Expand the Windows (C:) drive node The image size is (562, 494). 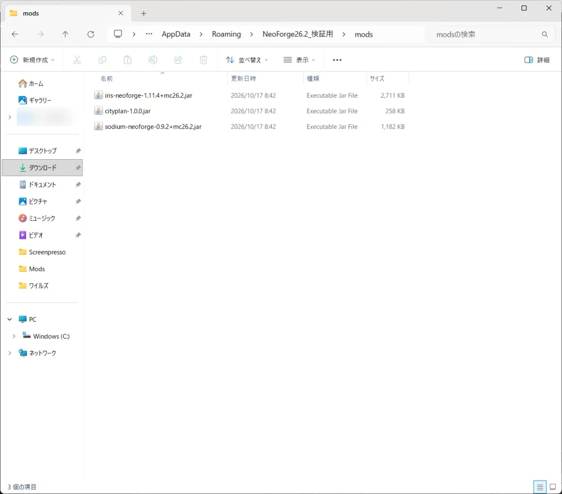pos(14,336)
